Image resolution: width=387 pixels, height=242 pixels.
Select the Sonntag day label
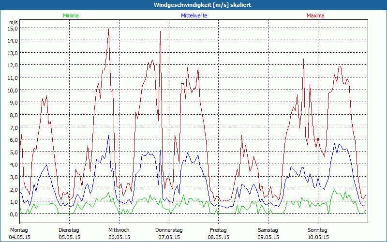click(317, 230)
